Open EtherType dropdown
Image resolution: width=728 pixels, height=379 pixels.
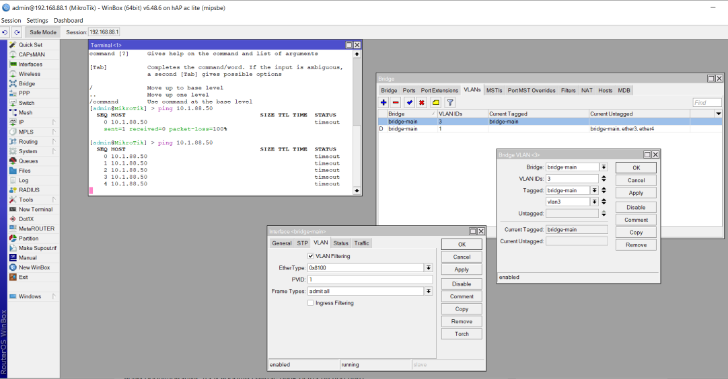[429, 267]
